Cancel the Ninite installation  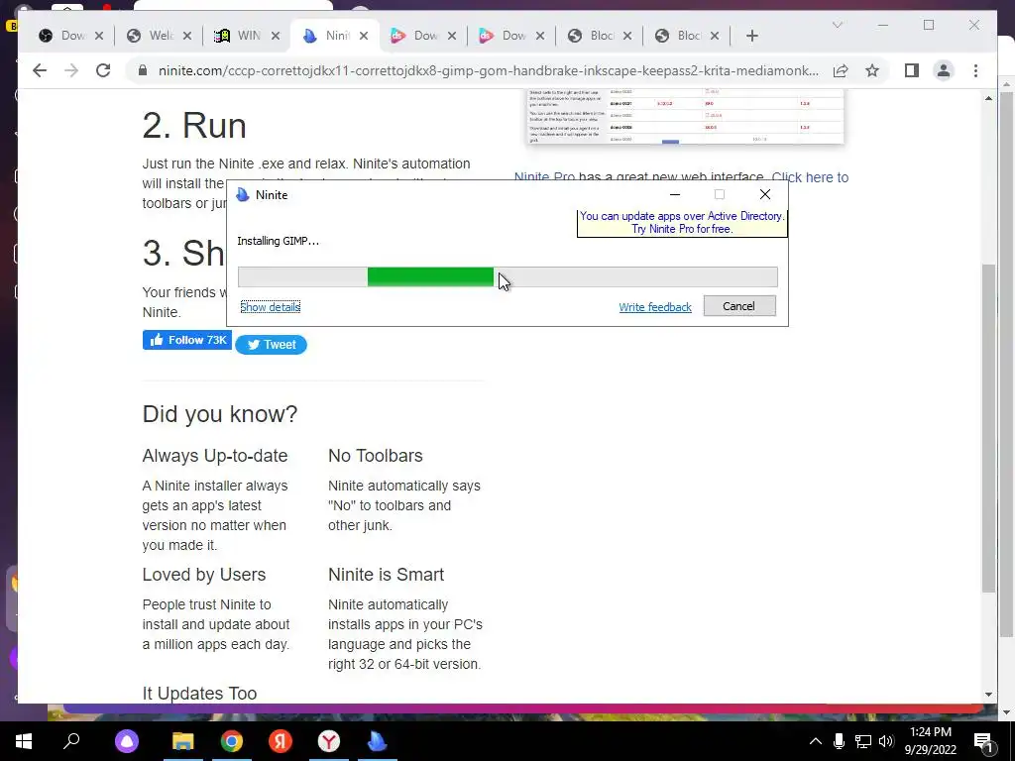coord(739,306)
